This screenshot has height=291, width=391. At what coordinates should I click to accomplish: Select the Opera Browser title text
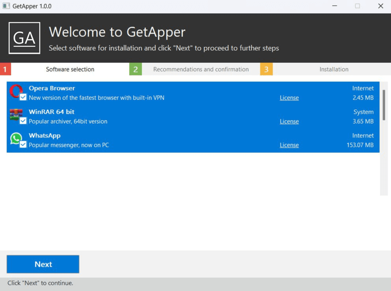[x=52, y=88]
